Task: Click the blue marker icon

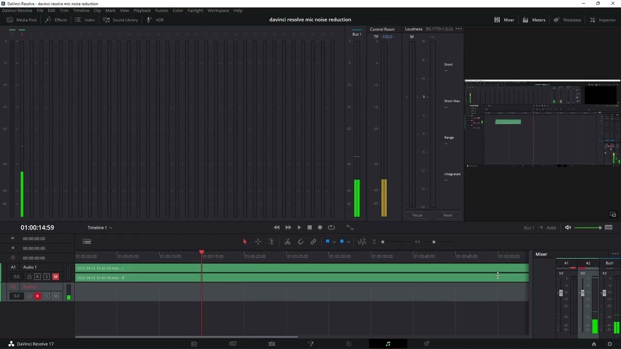Action: click(x=342, y=241)
